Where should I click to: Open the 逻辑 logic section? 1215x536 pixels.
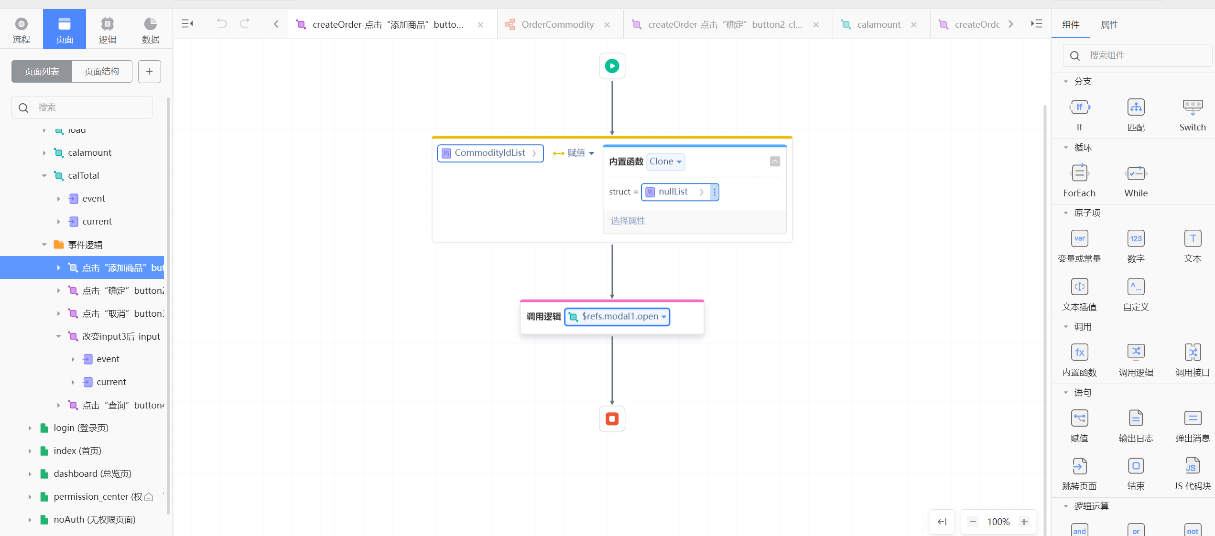[x=108, y=30]
